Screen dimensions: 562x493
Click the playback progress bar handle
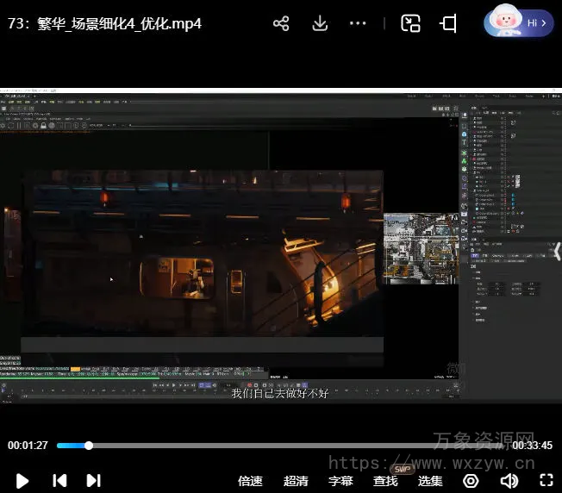pyautogui.click(x=89, y=446)
